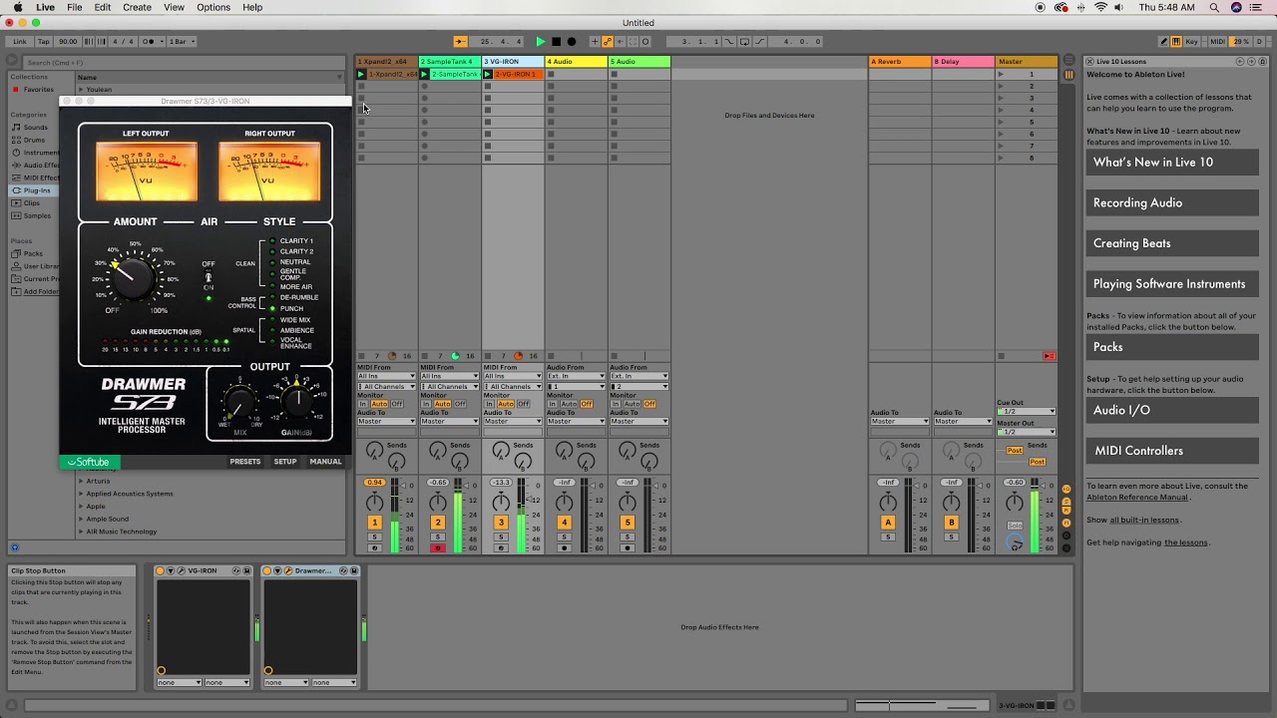Select the PUNCH style in Drawmer
Viewport: 1277px width, 718px height.
(291, 308)
